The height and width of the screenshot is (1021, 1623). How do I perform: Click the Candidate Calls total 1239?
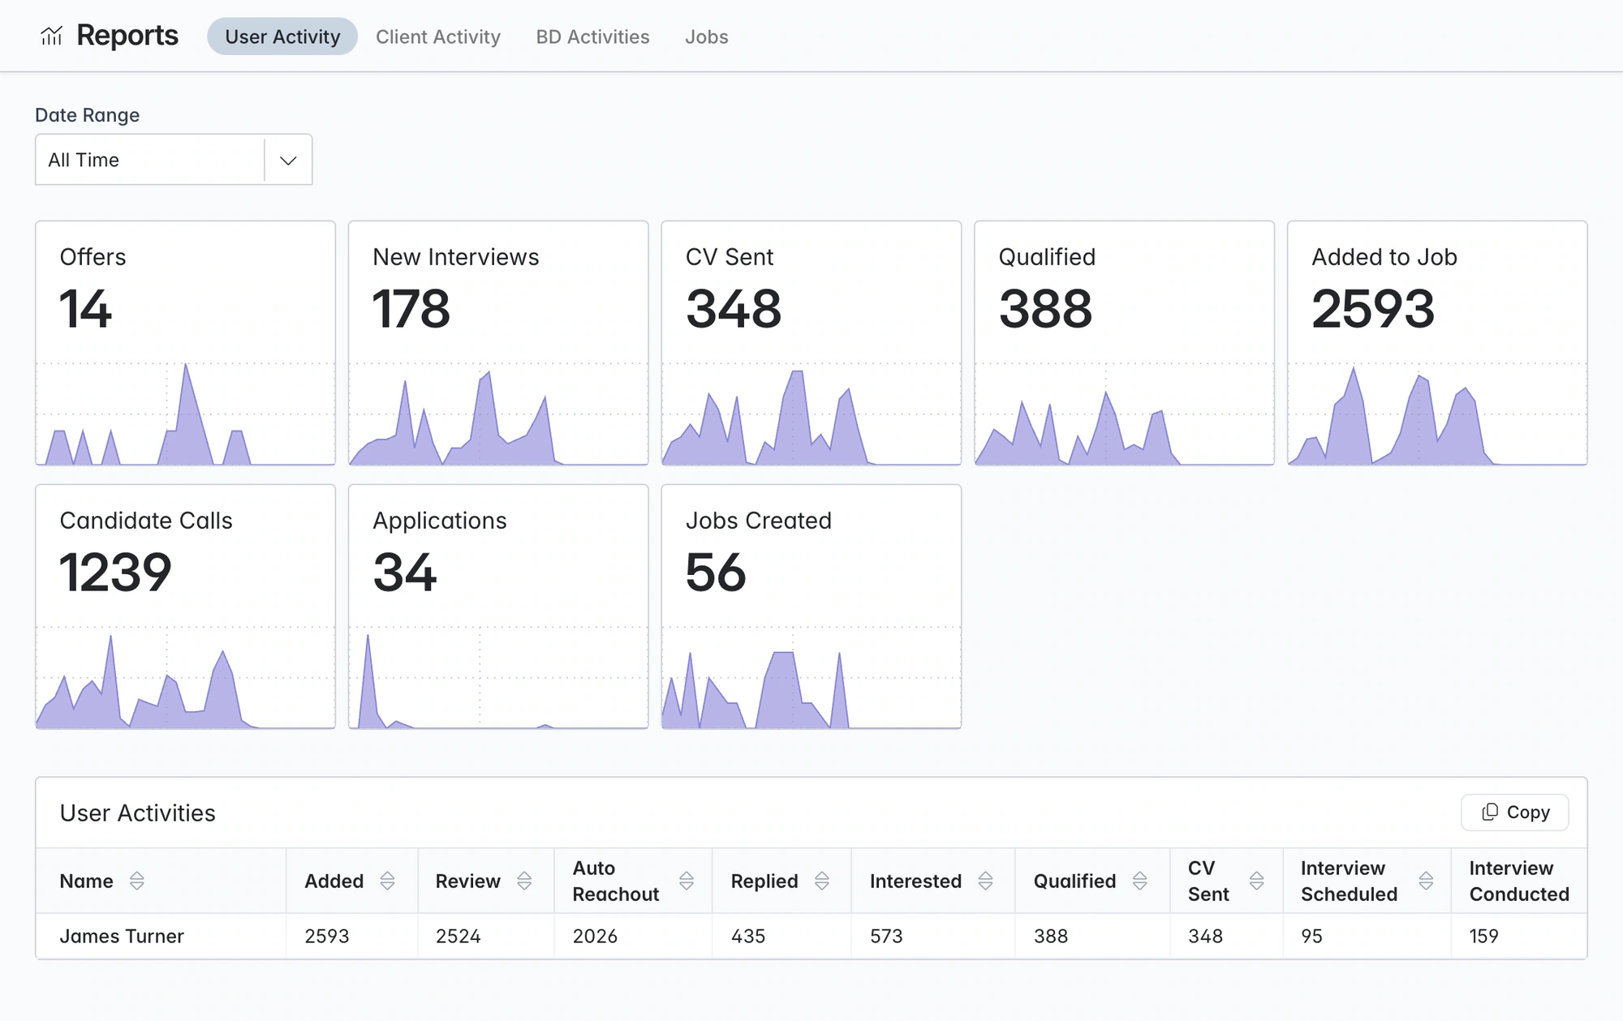tap(115, 572)
